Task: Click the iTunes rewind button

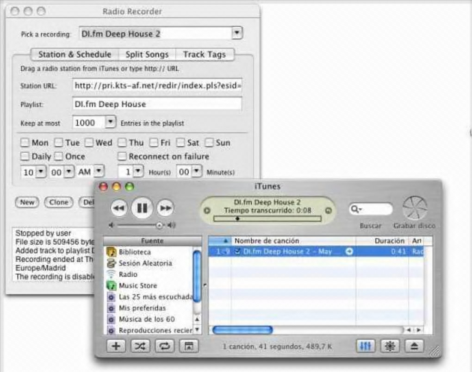Action: (119, 208)
